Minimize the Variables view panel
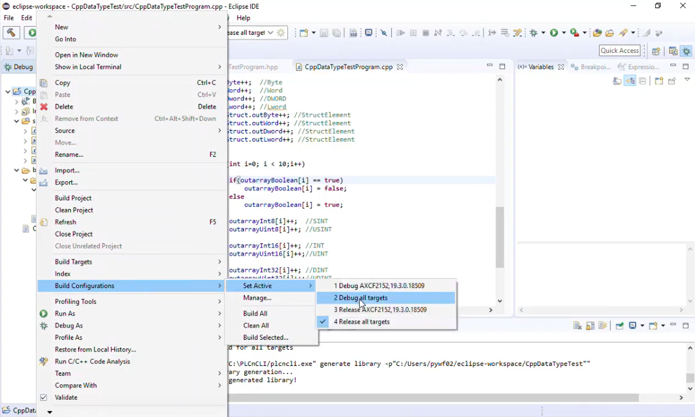 click(673, 66)
